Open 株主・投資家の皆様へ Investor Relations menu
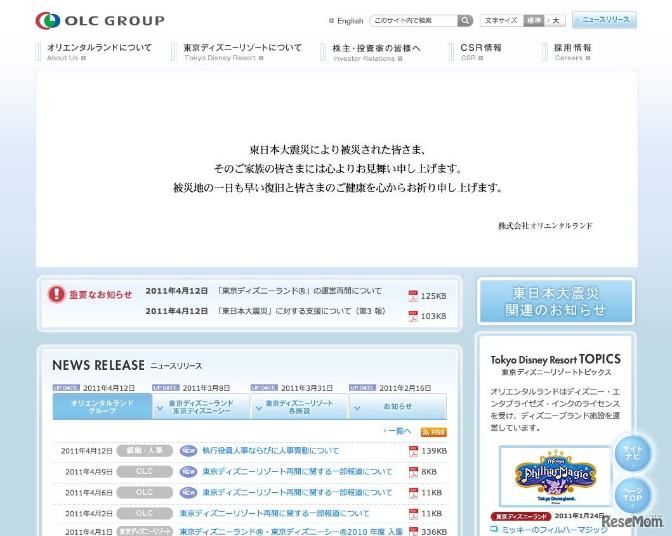 376,53
